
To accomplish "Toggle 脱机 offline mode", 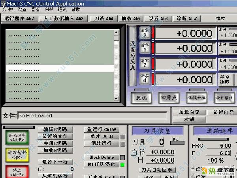I will 141,98.
